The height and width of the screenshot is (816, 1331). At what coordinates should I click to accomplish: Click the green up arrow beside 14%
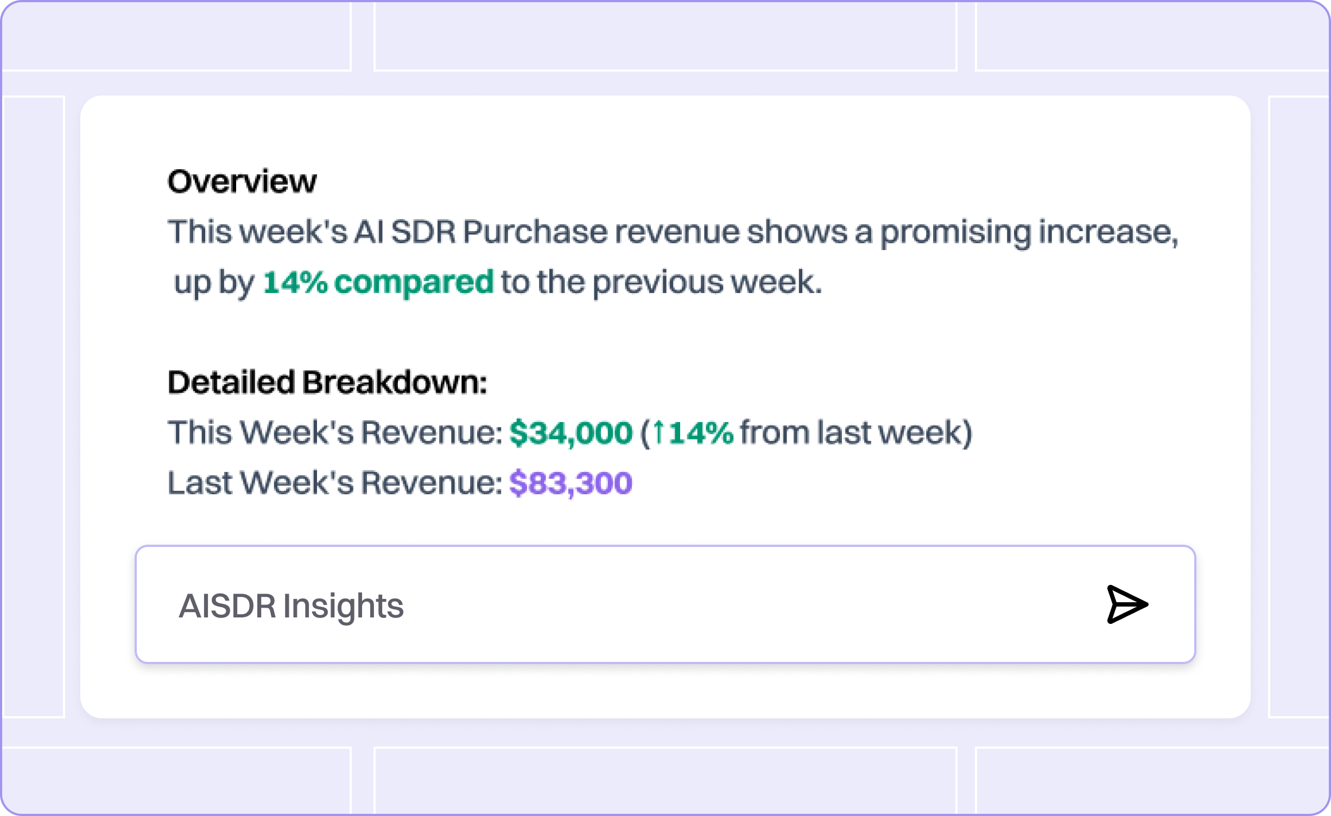[658, 432]
